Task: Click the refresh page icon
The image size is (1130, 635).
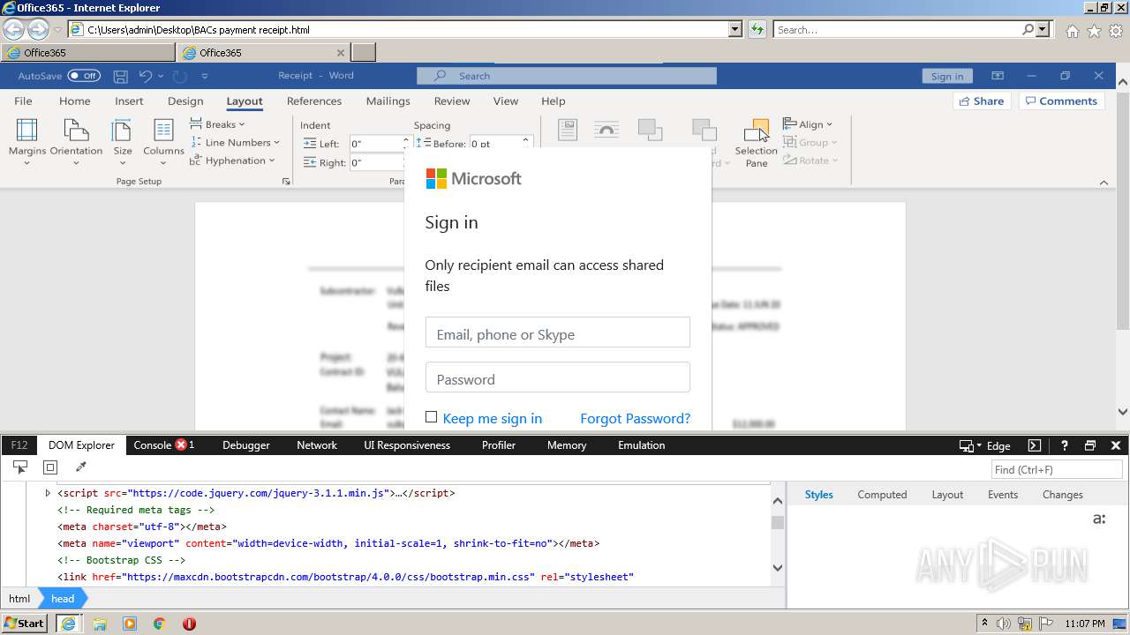Action: [757, 29]
